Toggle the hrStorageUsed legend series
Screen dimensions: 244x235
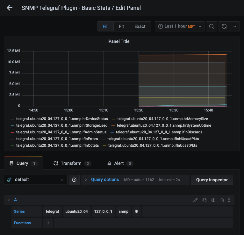62,125
